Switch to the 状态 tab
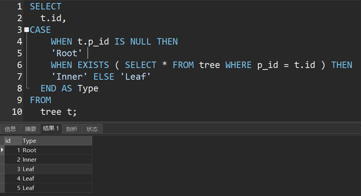 [92, 129]
